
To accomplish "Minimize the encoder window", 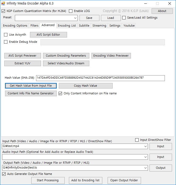I will 146,3.
